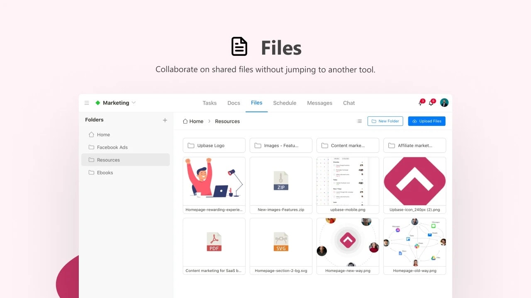Click the user profile avatar
The height and width of the screenshot is (298, 531).
(x=444, y=103)
